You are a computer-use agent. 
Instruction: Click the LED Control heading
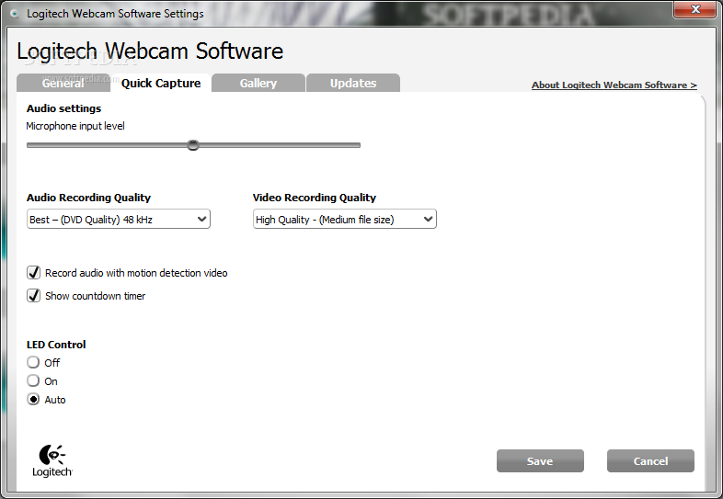[x=56, y=345]
